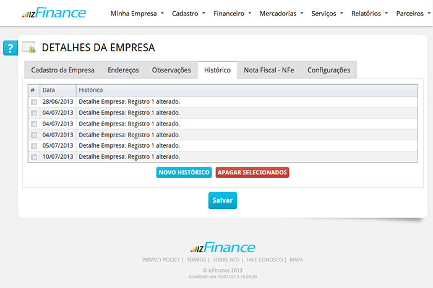Expand the Minha Empresa dropdown menu

[137, 13]
